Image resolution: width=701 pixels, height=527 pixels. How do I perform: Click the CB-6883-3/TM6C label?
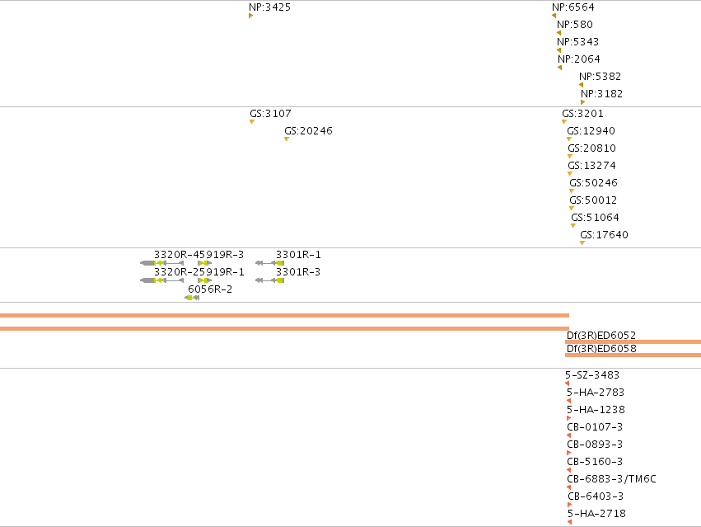pos(611,479)
